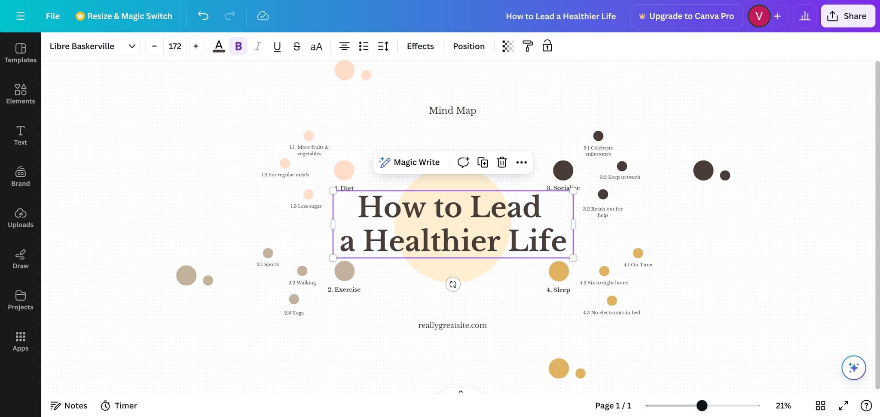Delete selected text with trash icon
Image resolution: width=880 pixels, height=417 pixels.
502,162
